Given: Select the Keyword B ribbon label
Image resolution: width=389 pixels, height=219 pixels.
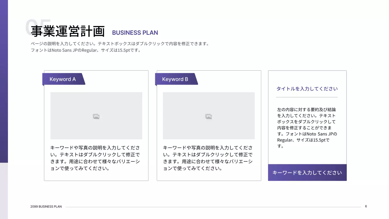Looking at the screenshot, I should [x=175, y=79].
